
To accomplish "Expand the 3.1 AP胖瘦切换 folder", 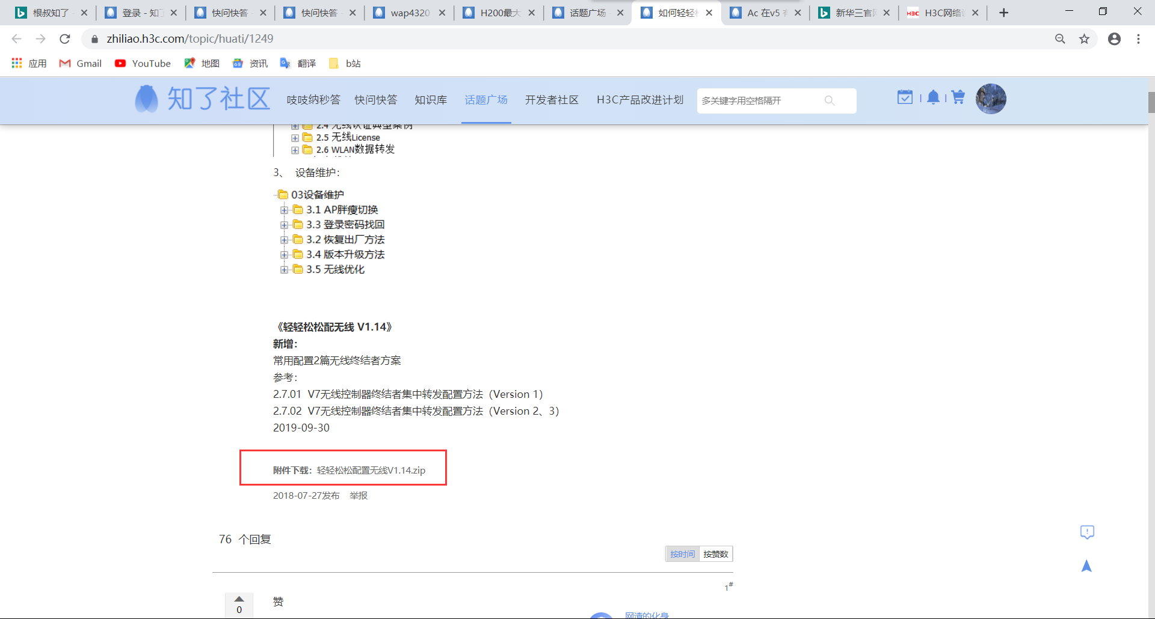I will point(284,210).
